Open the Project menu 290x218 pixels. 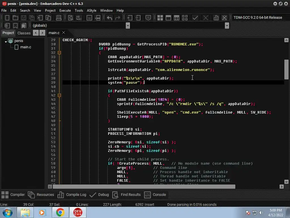50,11
